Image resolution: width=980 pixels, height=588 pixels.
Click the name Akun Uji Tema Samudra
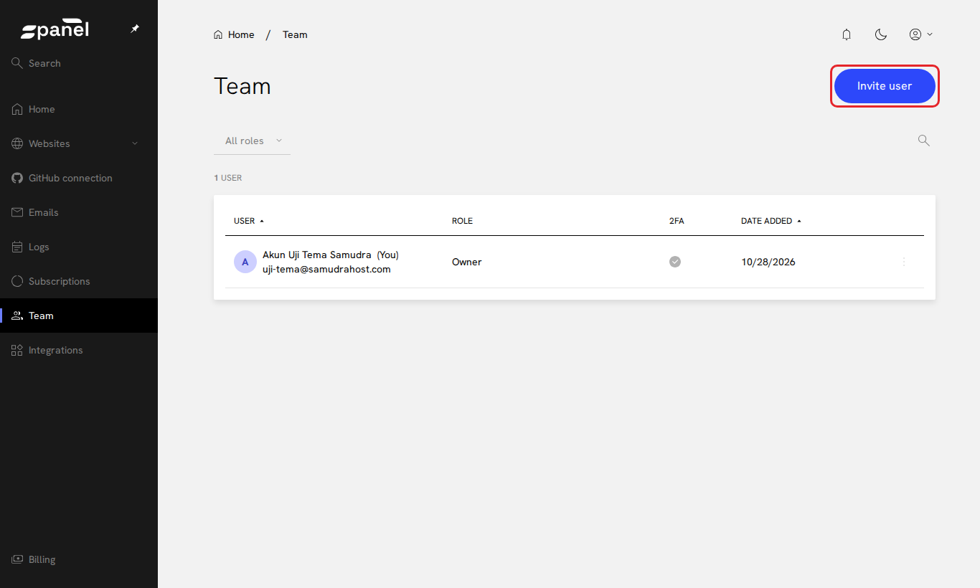317,255
